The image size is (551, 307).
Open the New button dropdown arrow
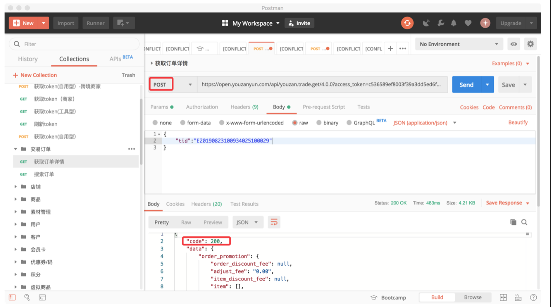[44, 23]
